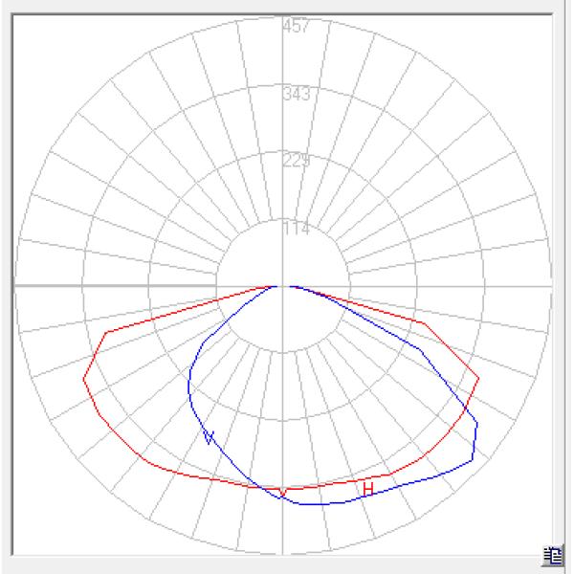Click the small red marker on the bottom vertical axis

283,492
